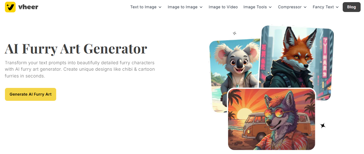Open the Text to Image menu
364x154 pixels.
(x=146, y=7)
